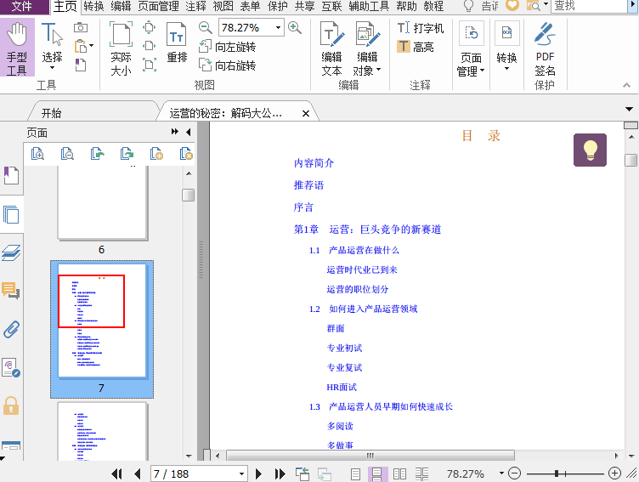The width and height of the screenshot is (639, 482).
Task: Rotate page counterclockwise in Pages panel
Action: click(x=97, y=154)
